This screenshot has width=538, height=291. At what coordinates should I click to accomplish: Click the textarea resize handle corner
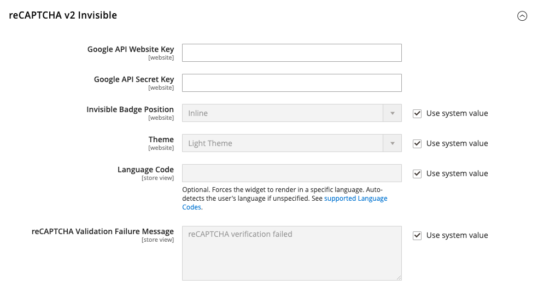point(399,278)
